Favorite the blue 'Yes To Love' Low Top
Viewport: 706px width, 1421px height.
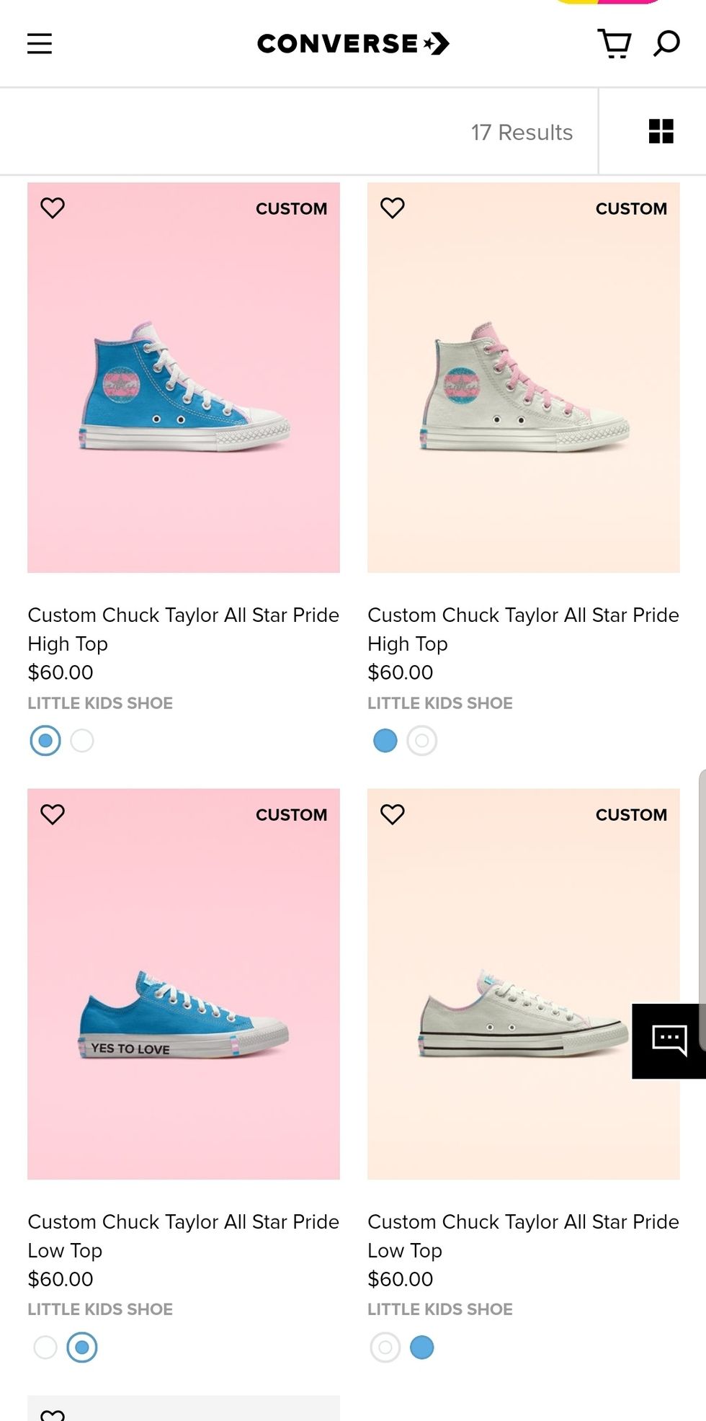click(x=53, y=814)
